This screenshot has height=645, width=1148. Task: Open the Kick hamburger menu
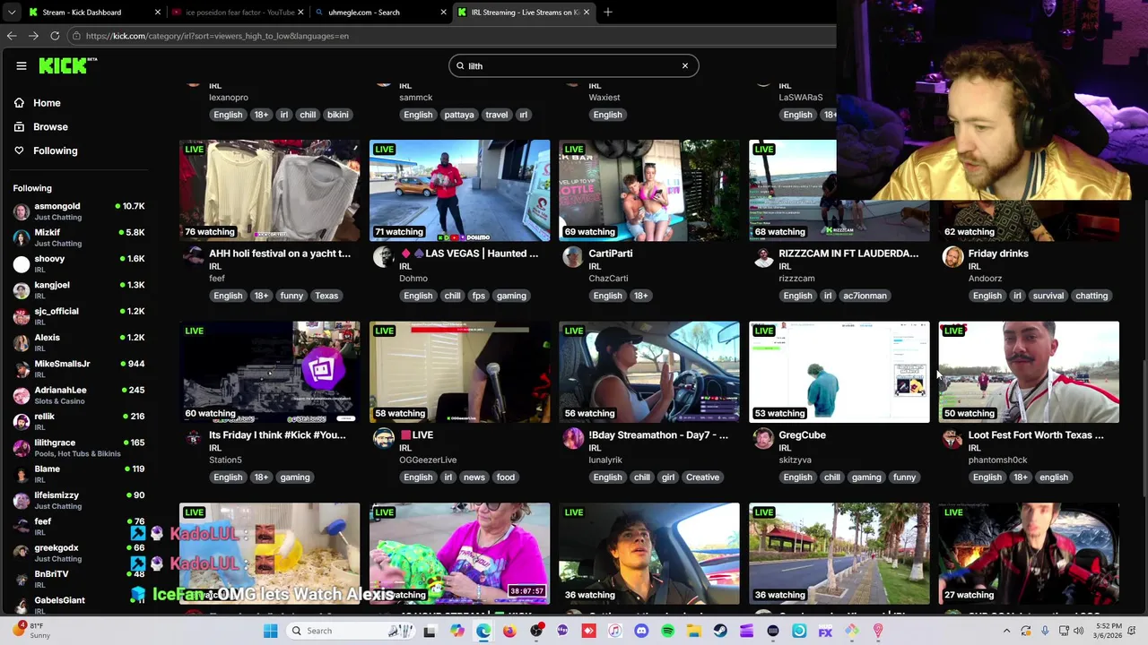22,65
